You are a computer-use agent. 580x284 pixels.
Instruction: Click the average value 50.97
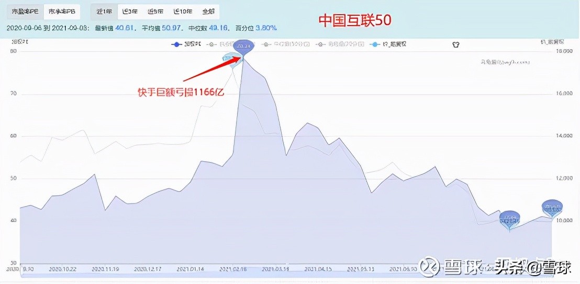(x=171, y=28)
